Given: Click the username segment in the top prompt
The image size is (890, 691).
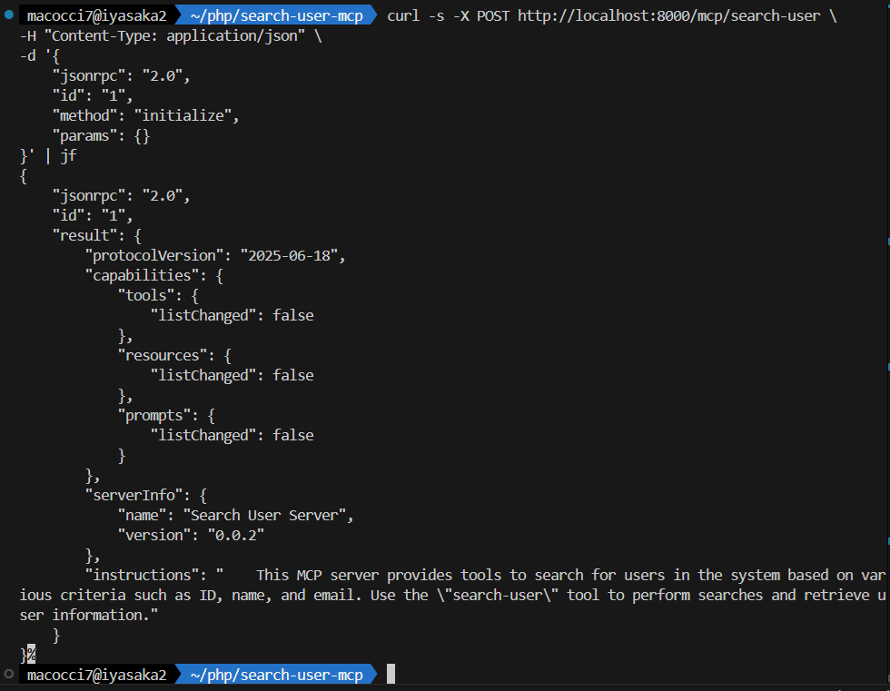Looking at the screenshot, I should pos(96,16).
